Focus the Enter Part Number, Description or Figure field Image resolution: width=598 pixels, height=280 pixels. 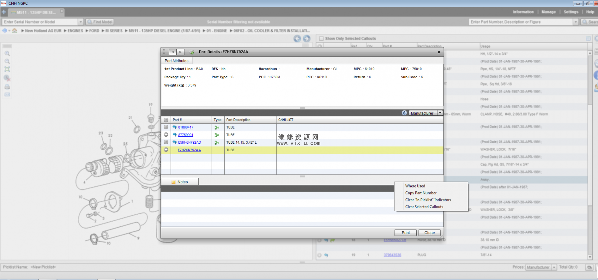coord(521,22)
